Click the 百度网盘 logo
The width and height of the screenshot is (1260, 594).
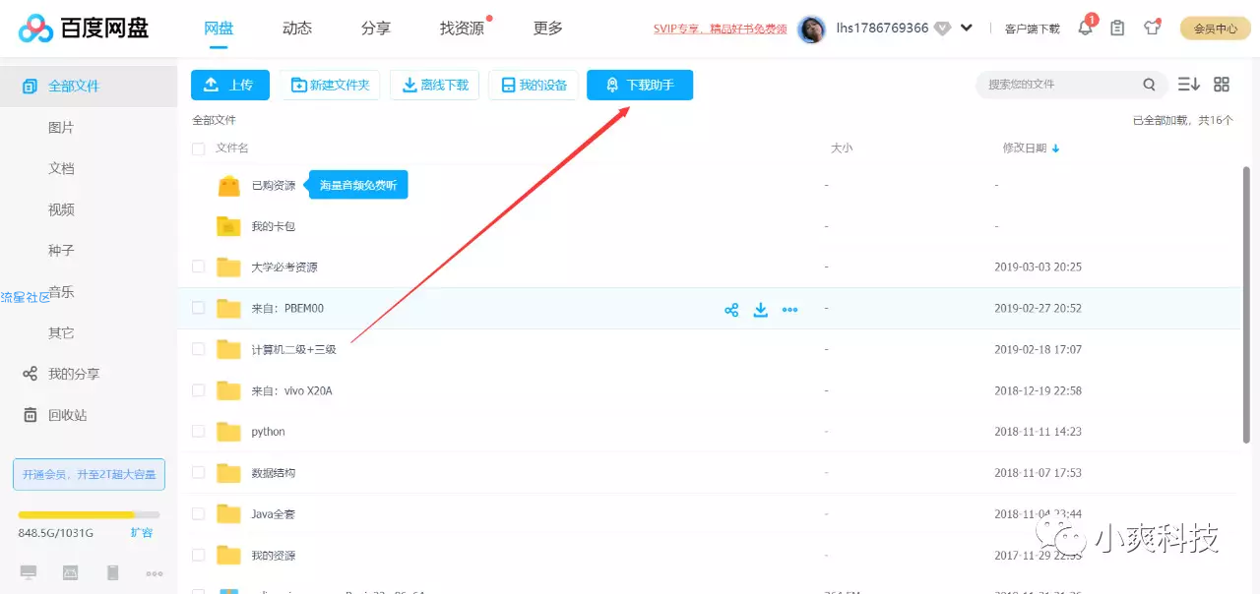[84, 28]
